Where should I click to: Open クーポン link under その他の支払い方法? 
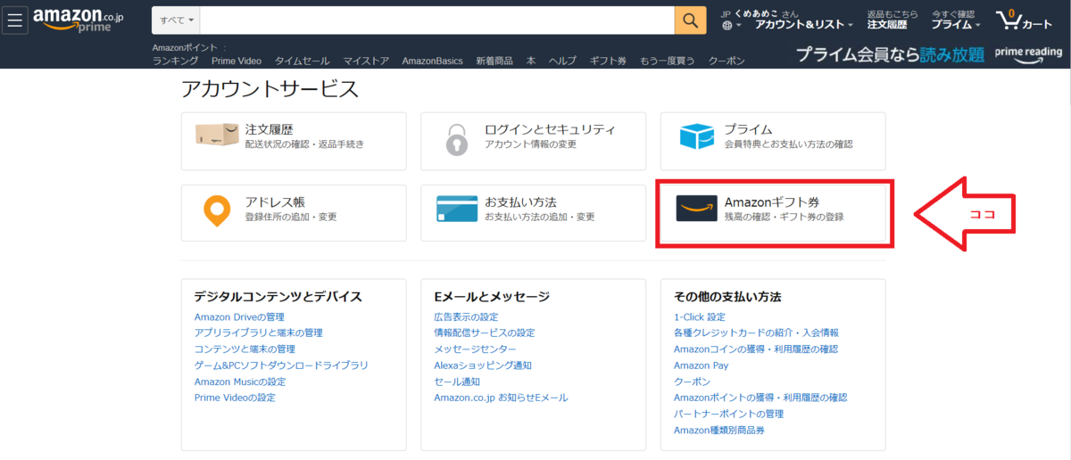click(x=693, y=382)
